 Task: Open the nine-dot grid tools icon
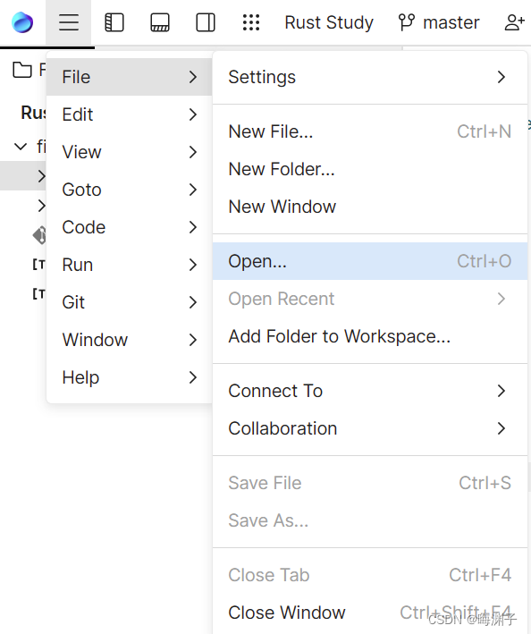click(x=251, y=22)
